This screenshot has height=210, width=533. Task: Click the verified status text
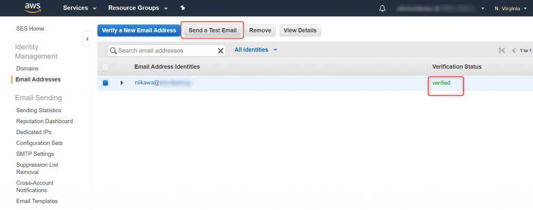441,83
